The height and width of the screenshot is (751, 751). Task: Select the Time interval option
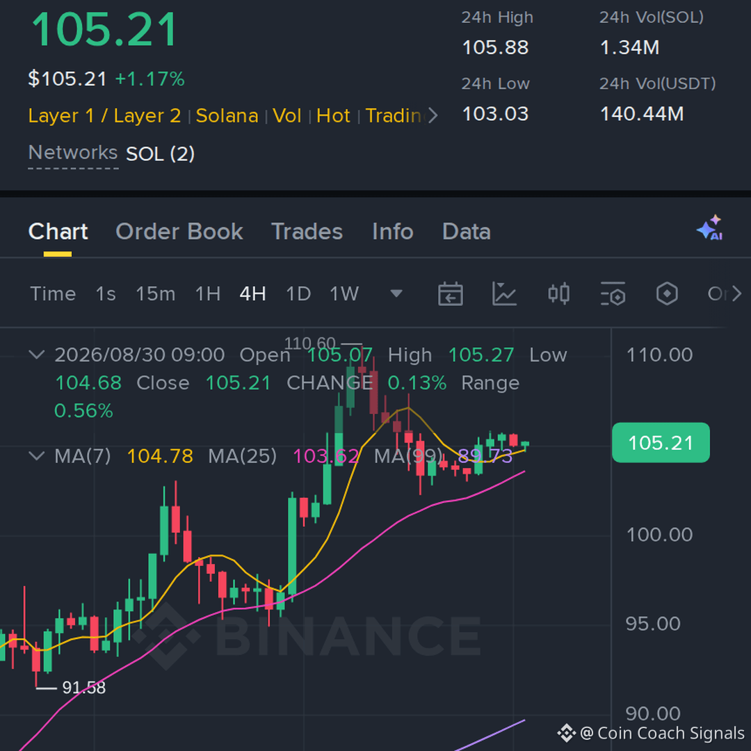53,293
